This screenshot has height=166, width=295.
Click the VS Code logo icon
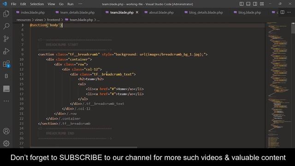[5, 4]
